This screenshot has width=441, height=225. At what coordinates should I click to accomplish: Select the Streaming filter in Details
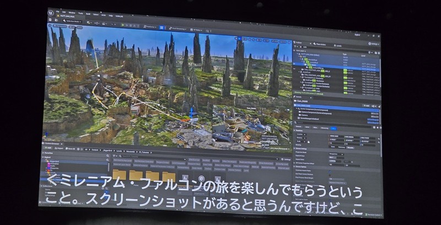point(324,128)
